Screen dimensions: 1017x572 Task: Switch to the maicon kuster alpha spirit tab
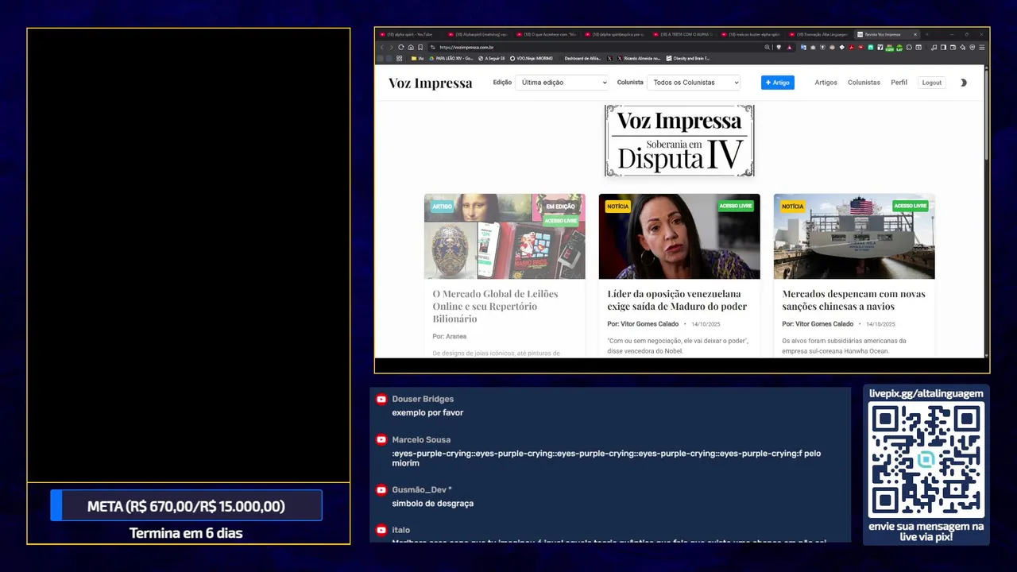(752, 34)
